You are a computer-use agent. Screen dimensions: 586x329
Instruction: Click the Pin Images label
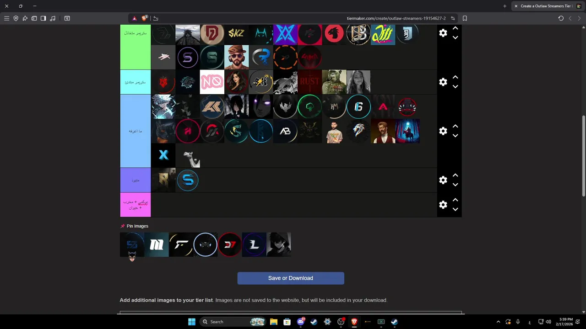click(137, 226)
